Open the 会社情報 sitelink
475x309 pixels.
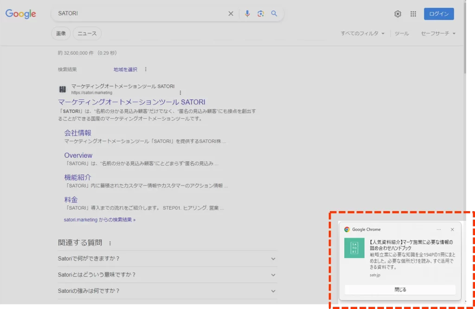[77, 133]
